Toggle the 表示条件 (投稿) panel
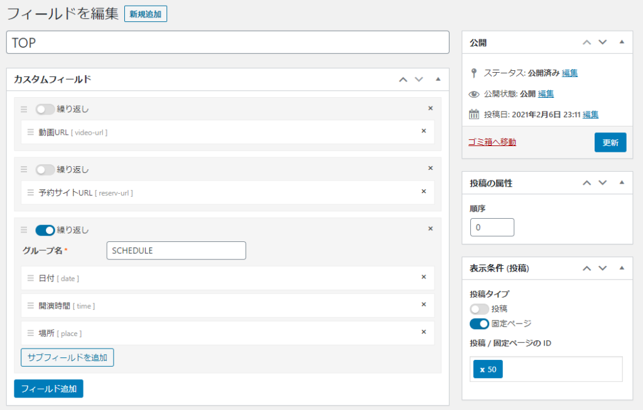This screenshot has height=410, width=643. pyautogui.click(x=622, y=268)
